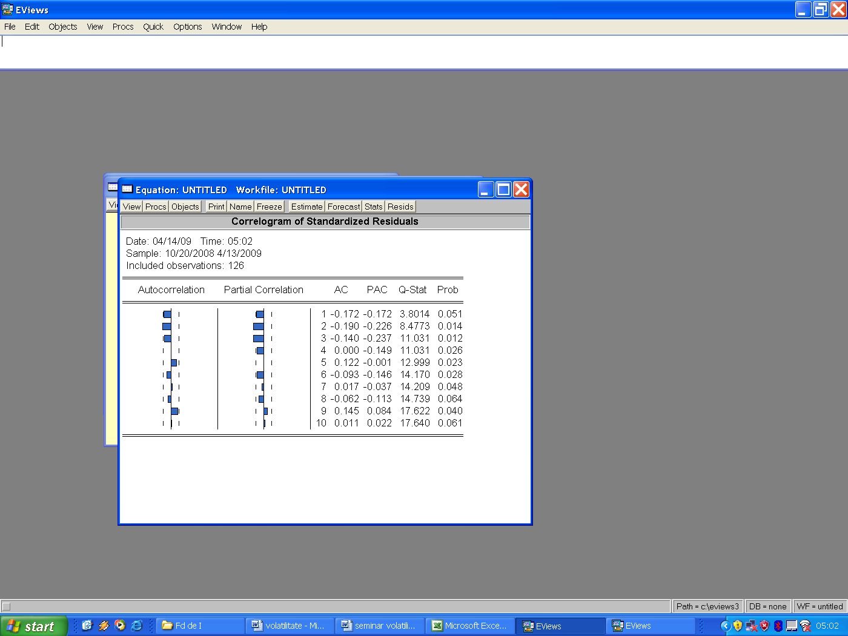Click the Q-Stat value 17.640 in row 10
Screen dimensions: 848x636
tap(415, 423)
